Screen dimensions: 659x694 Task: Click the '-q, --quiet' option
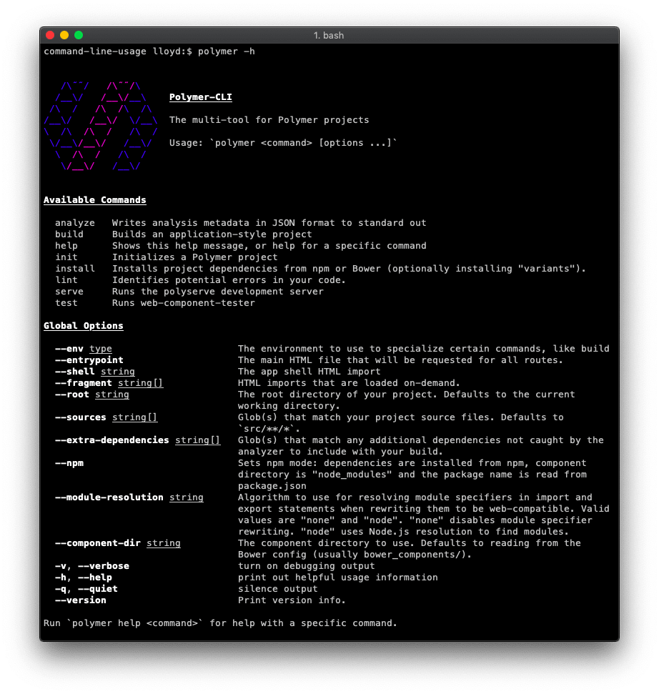86,589
